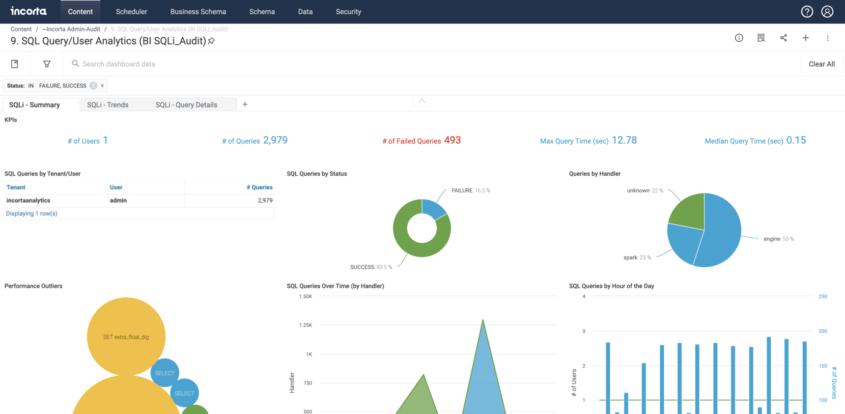Switch to SQLi - Query Details tab
This screenshot has height=414, width=845.
(193, 104)
